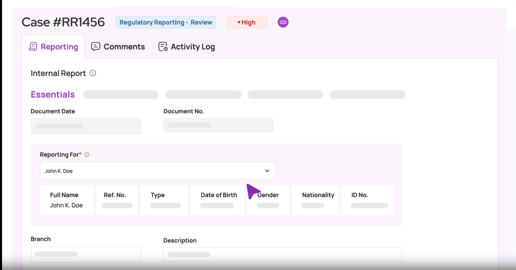Click the Regulatory Reporting - Review status badge

coord(166,22)
